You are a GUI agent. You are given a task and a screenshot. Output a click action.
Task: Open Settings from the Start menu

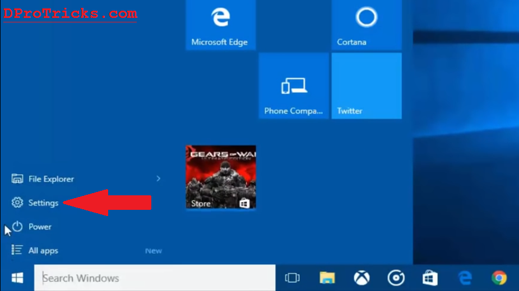(43, 203)
